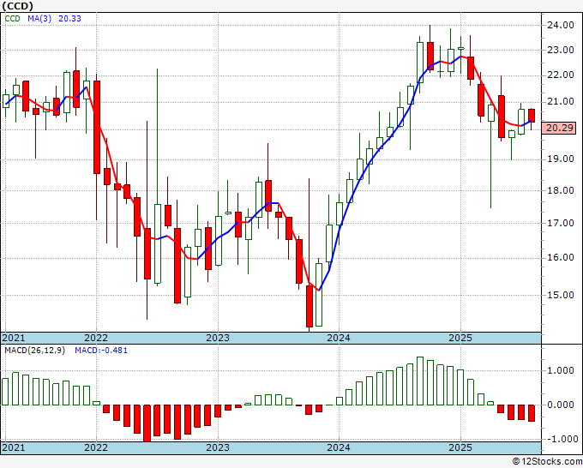Click the 17.00 price axis label

click(561, 224)
